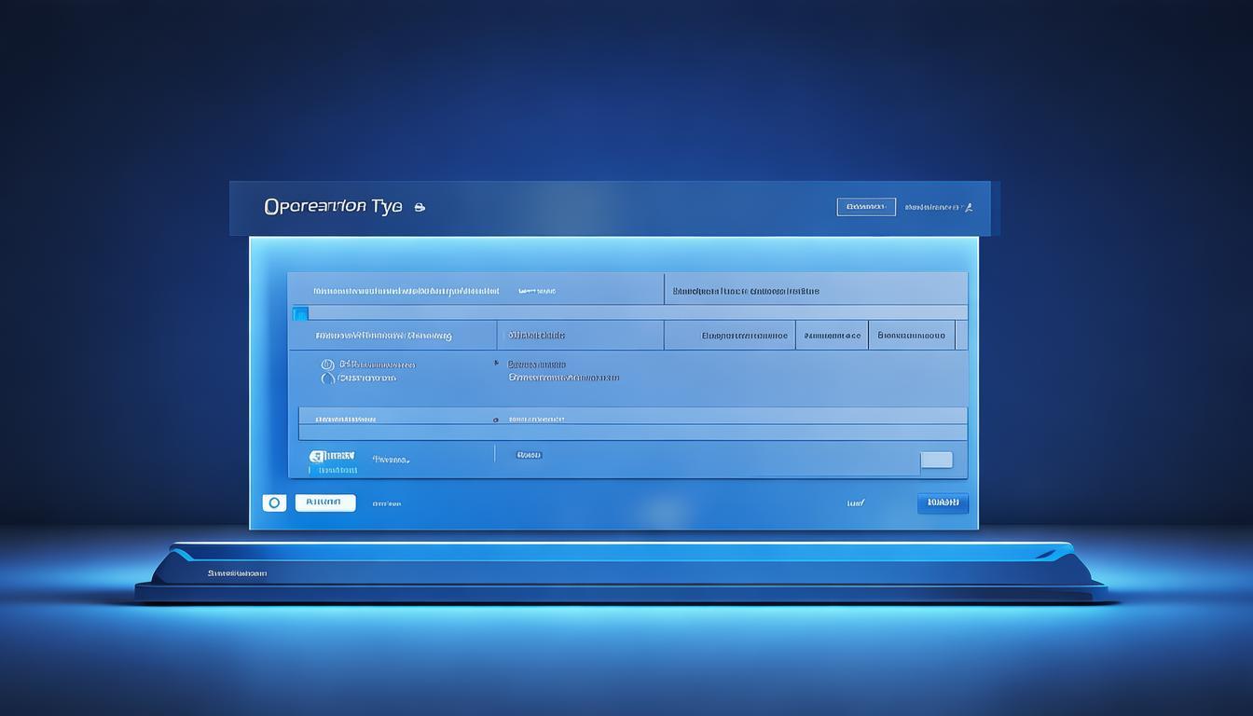Viewport: 1253px width, 716px height.
Task: Expand the small arrow beside the radio options list
Action: (x=496, y=364)
